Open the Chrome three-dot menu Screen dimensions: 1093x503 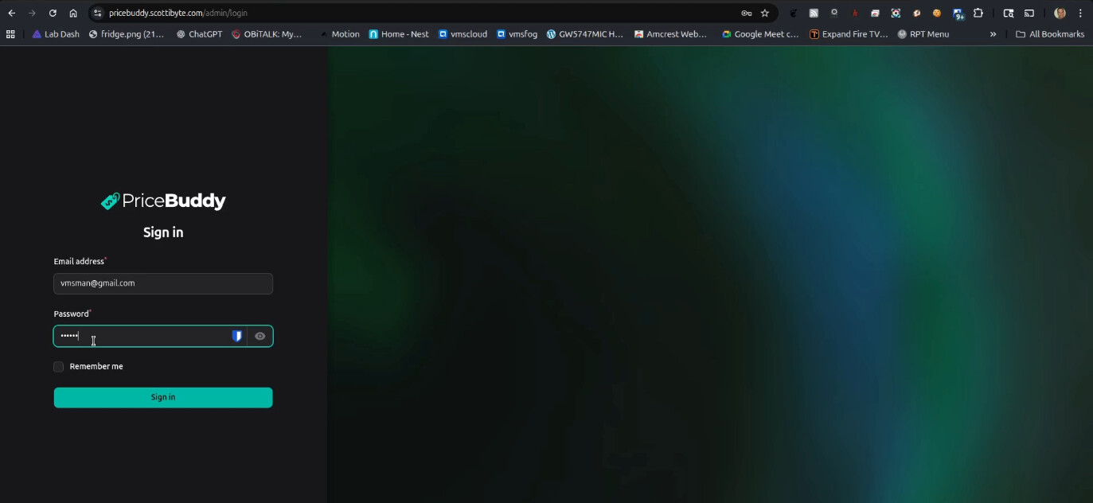coord(1080,13)
